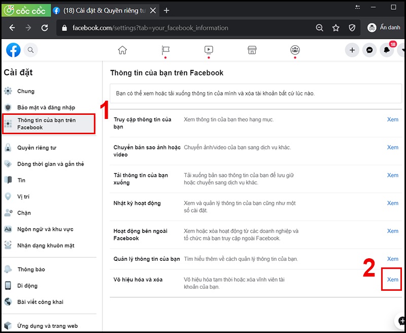This screenshot has width=406, height=333.
Task: Click Xem next to Vô hiệu hóa và xóa
Action: coord(392,279)
